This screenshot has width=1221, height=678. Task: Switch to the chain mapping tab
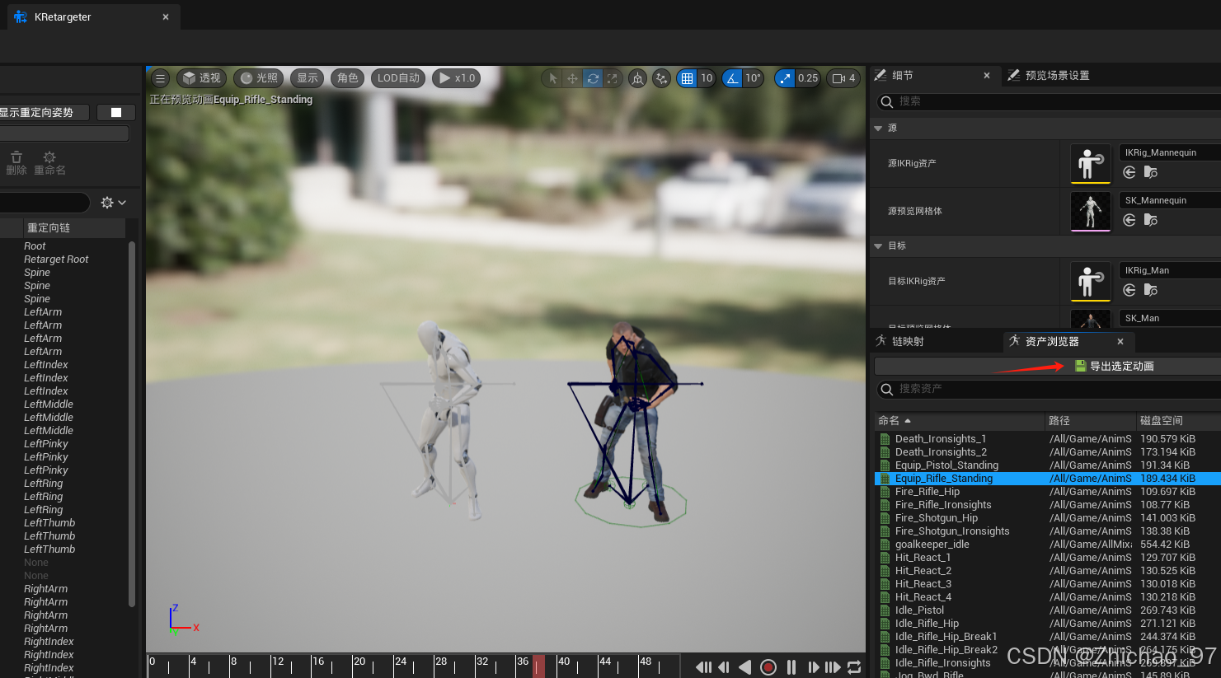908,341
